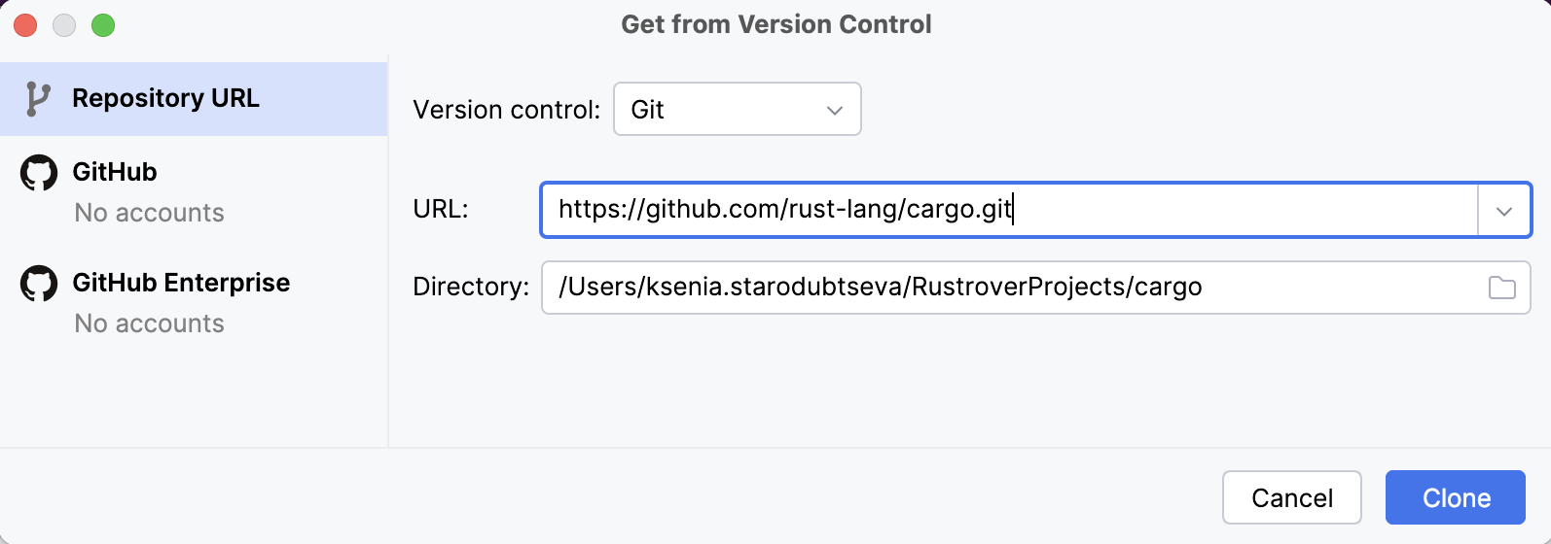
Task: Select the Repository URL tab label
Action: coord(165,99)
